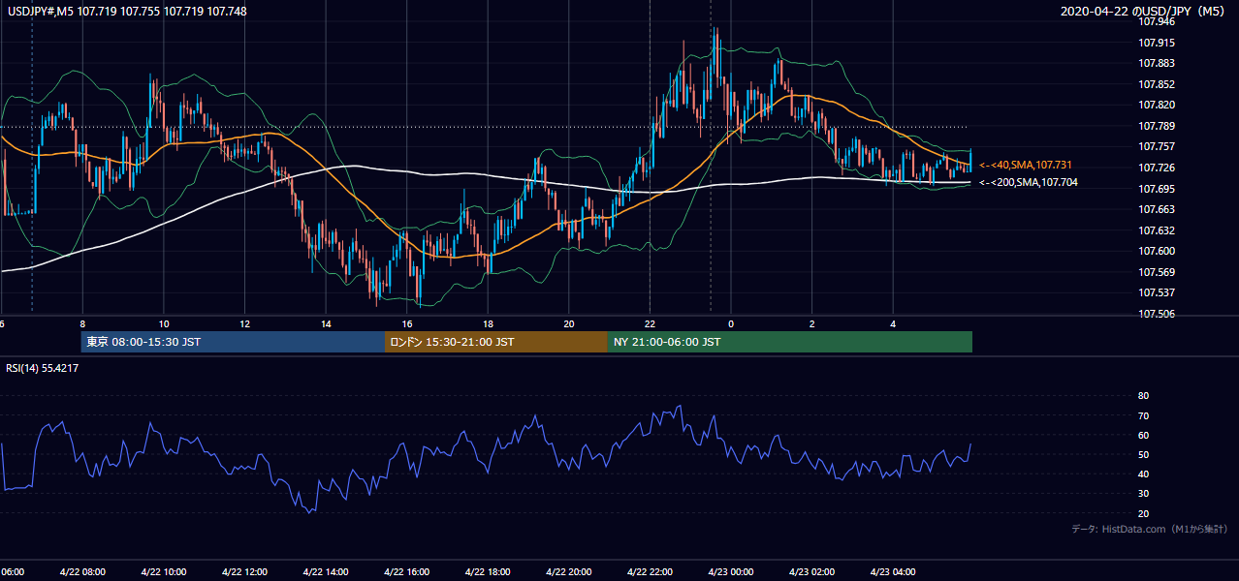The image size is (1239, 581).
Task: Click hour 16 on the price chart axis
Action: pos(407,324)
